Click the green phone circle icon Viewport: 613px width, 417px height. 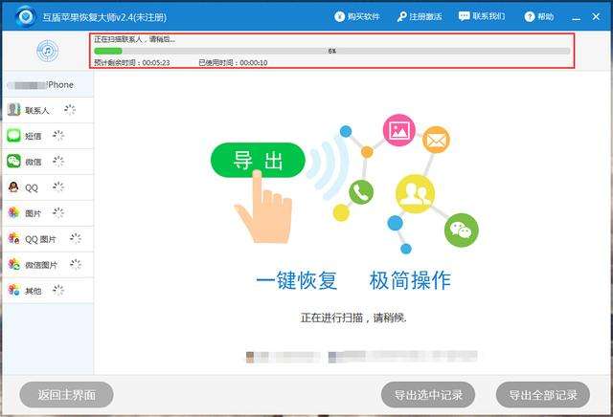coord(361,192)
